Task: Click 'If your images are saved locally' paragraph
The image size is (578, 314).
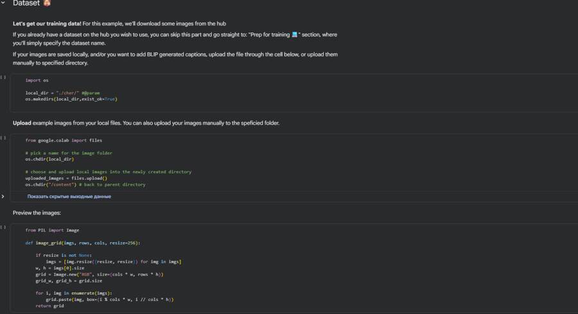Action: click(x=175, y=58)
